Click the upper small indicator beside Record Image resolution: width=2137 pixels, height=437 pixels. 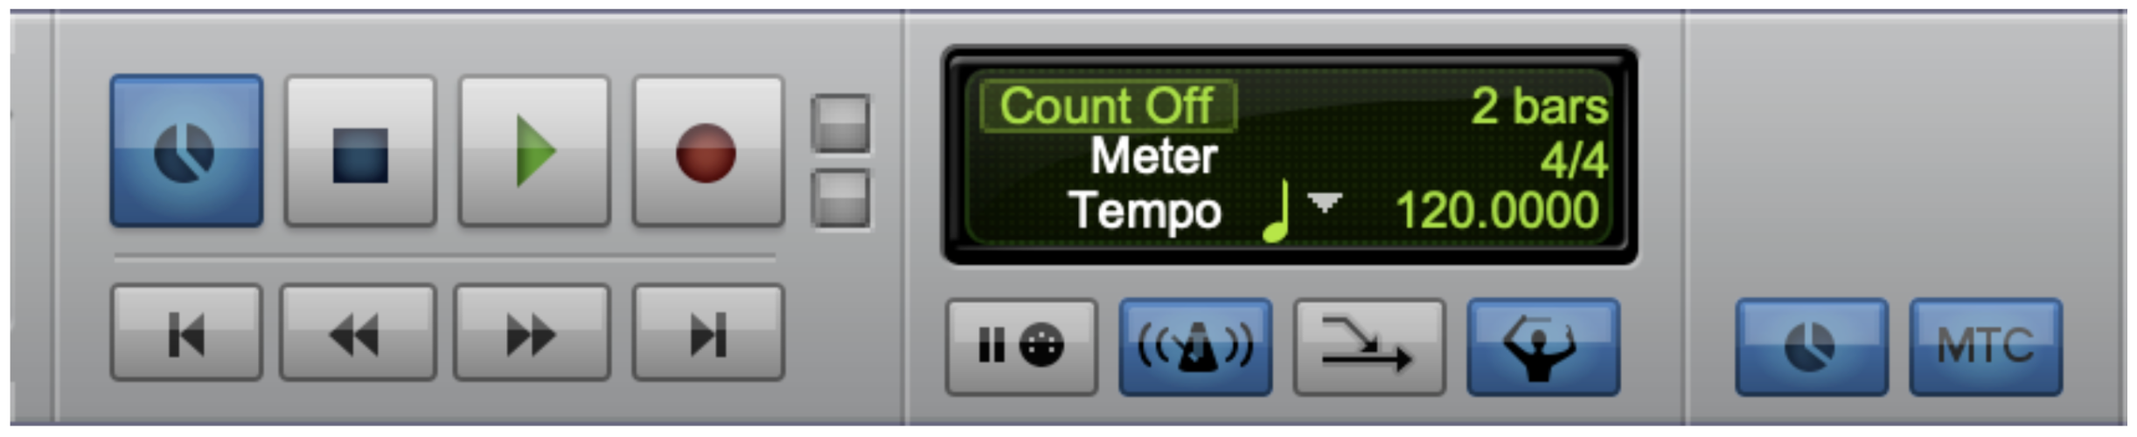coord(840,123)
